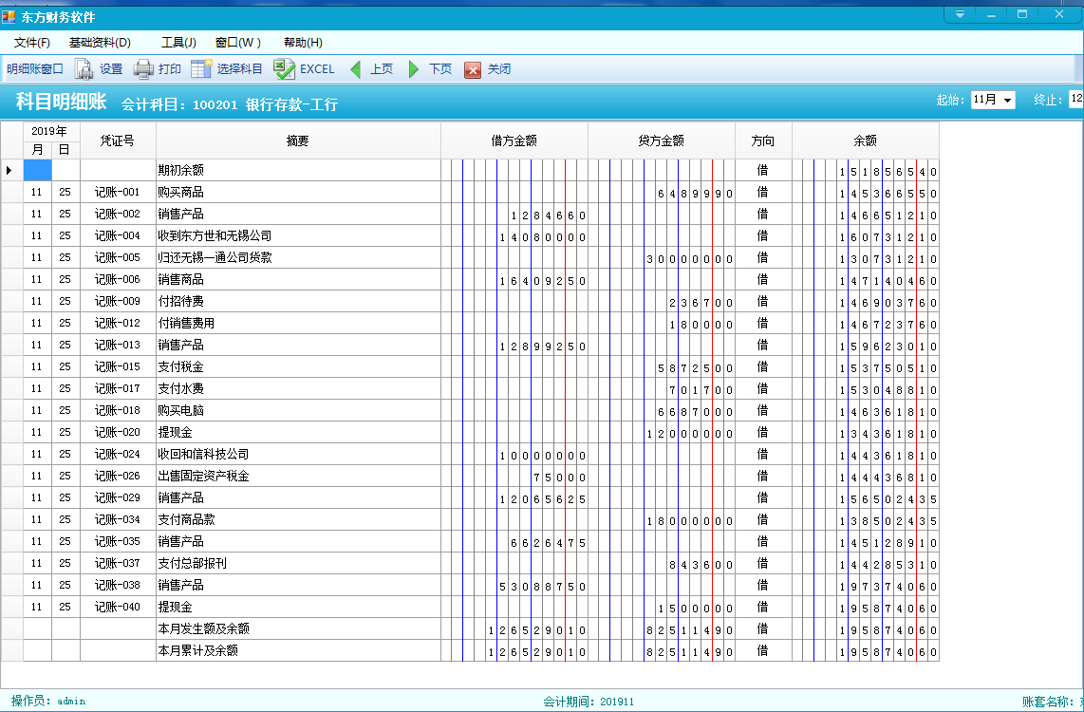Click the 科目明细账 page title
The image size is (1084, 712).
62,103
